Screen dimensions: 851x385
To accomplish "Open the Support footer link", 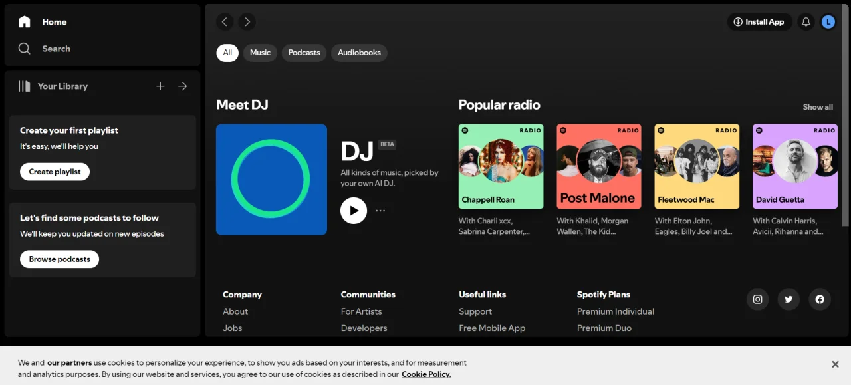I will [475, 311].
